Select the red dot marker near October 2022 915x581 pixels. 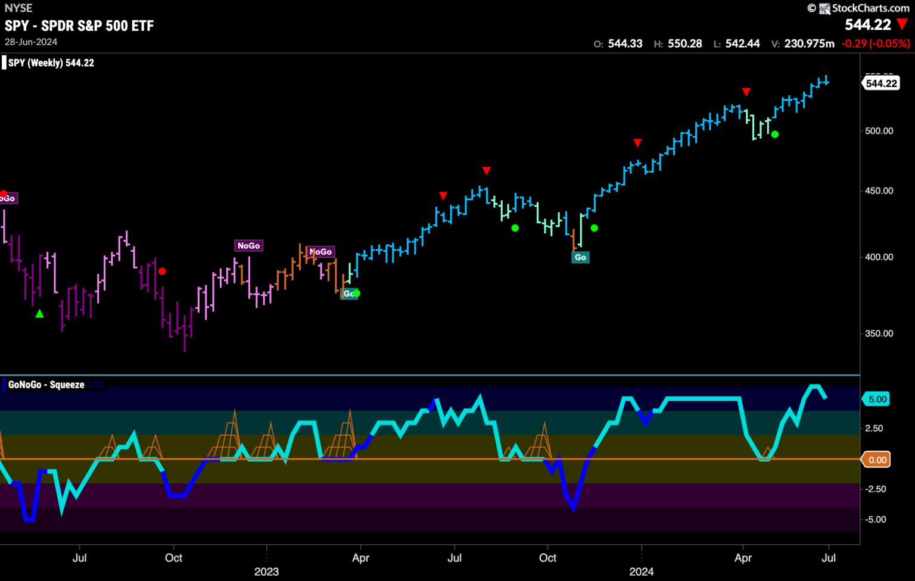coord(162,271)
